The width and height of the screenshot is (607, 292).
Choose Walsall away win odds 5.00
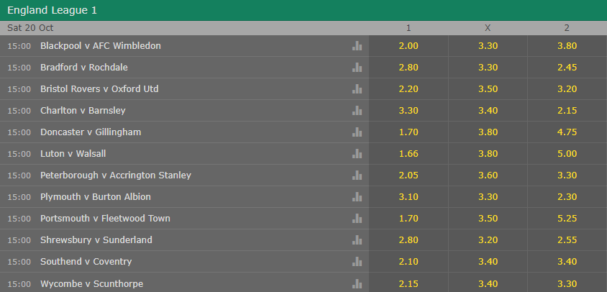[x=567, y=154]
